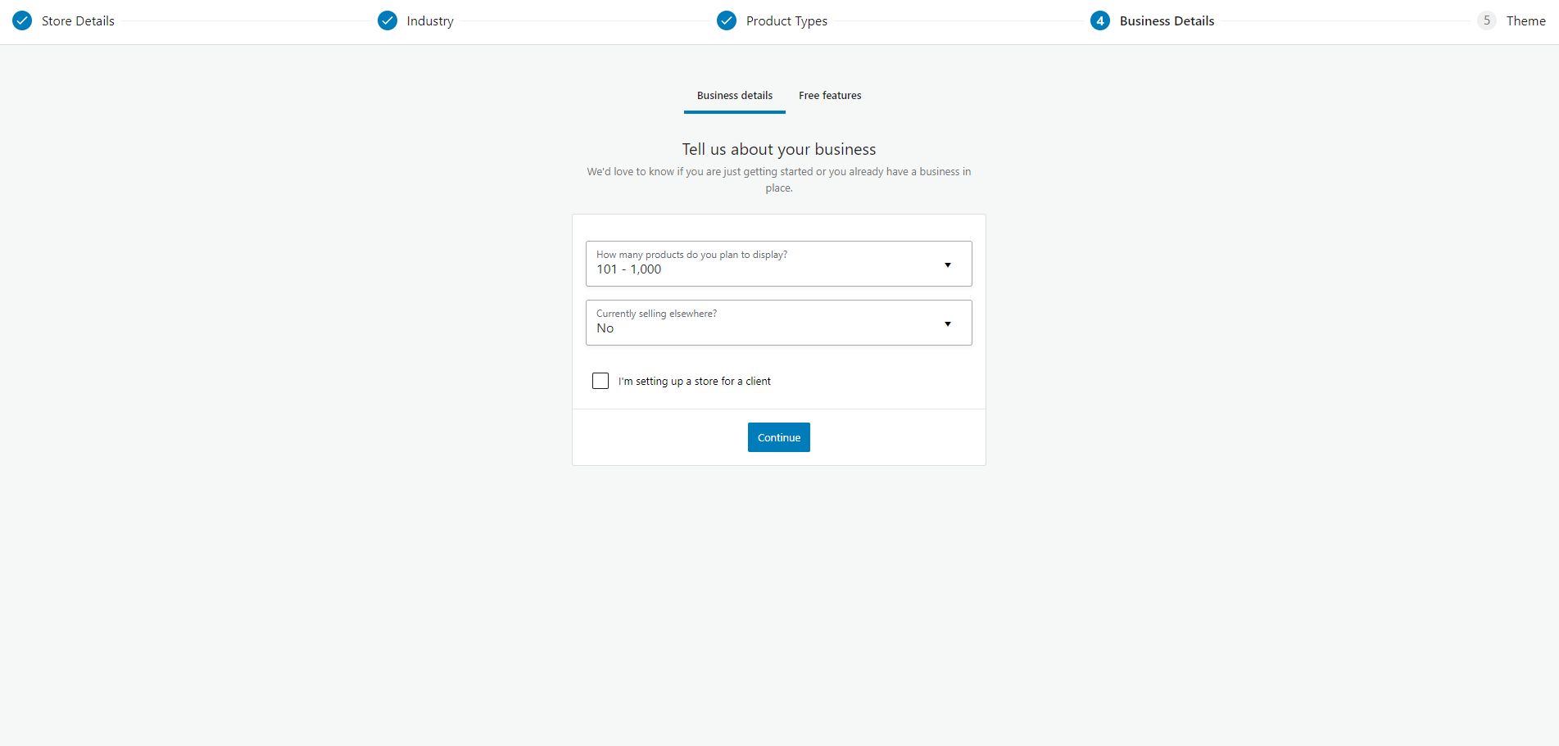Click the Continue button
This screenshot has width=1559, height=746.
[x=779, y=437]
